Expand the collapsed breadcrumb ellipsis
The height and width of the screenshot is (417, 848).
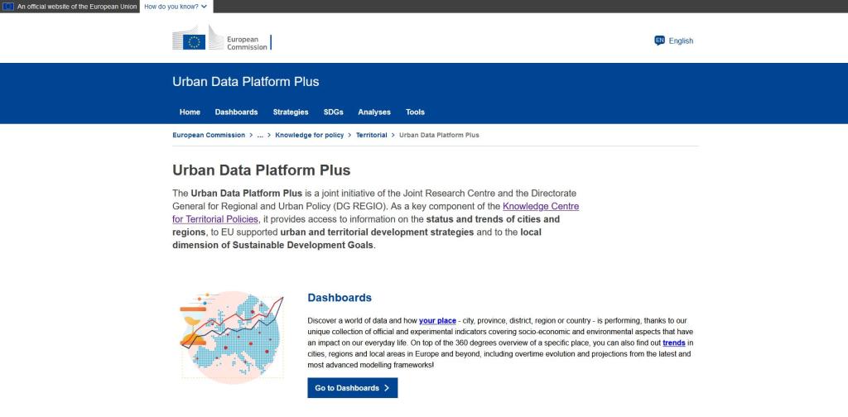click(x=260, y=135)
